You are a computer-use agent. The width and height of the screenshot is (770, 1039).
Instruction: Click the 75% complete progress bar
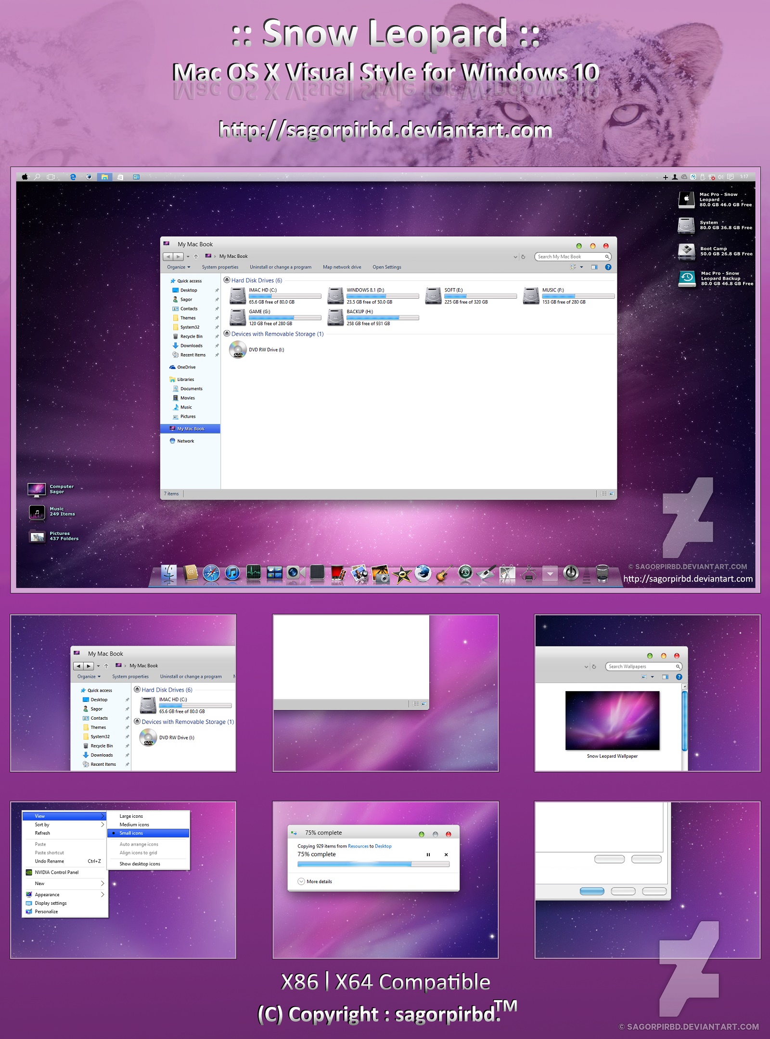pos(373,864)
